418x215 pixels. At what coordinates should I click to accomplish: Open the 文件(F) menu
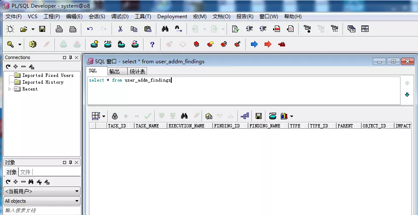[x=14, y=17]
